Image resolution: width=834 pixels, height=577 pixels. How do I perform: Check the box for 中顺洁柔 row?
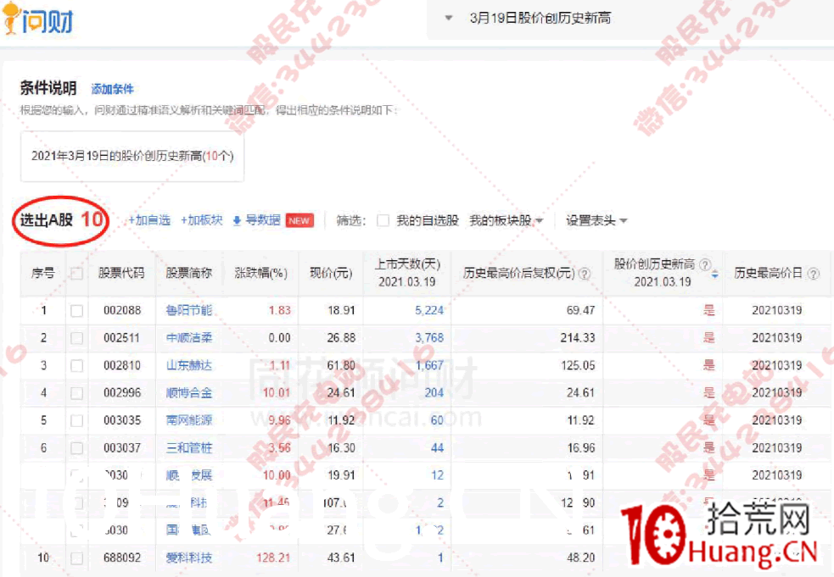(76, 338)
